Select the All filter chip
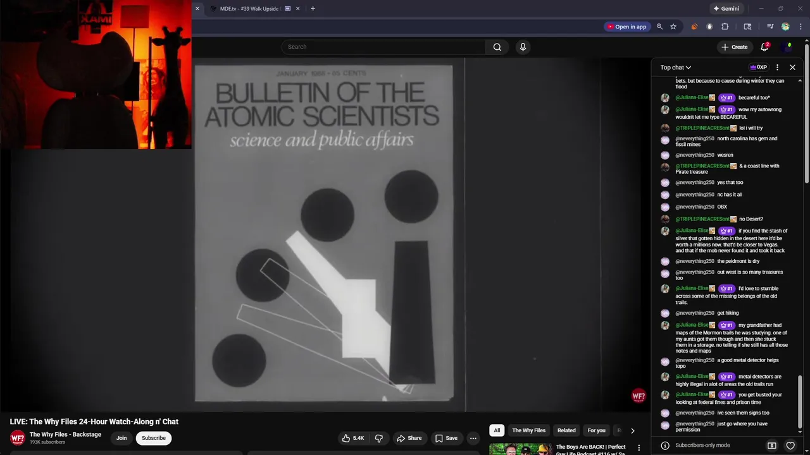The height and width of the screenshot is (455, 810). [497, 430]
